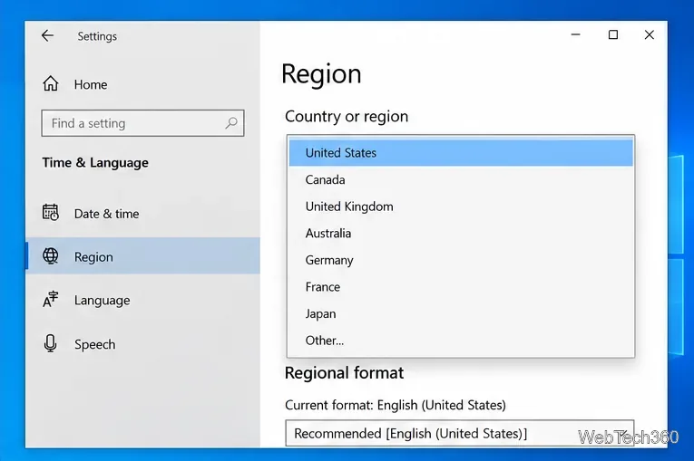Minimize the Settings window
694x461 pixels.
575,34
